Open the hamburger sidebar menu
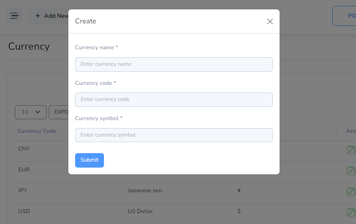Screen dimensions: 356x224 14,16
